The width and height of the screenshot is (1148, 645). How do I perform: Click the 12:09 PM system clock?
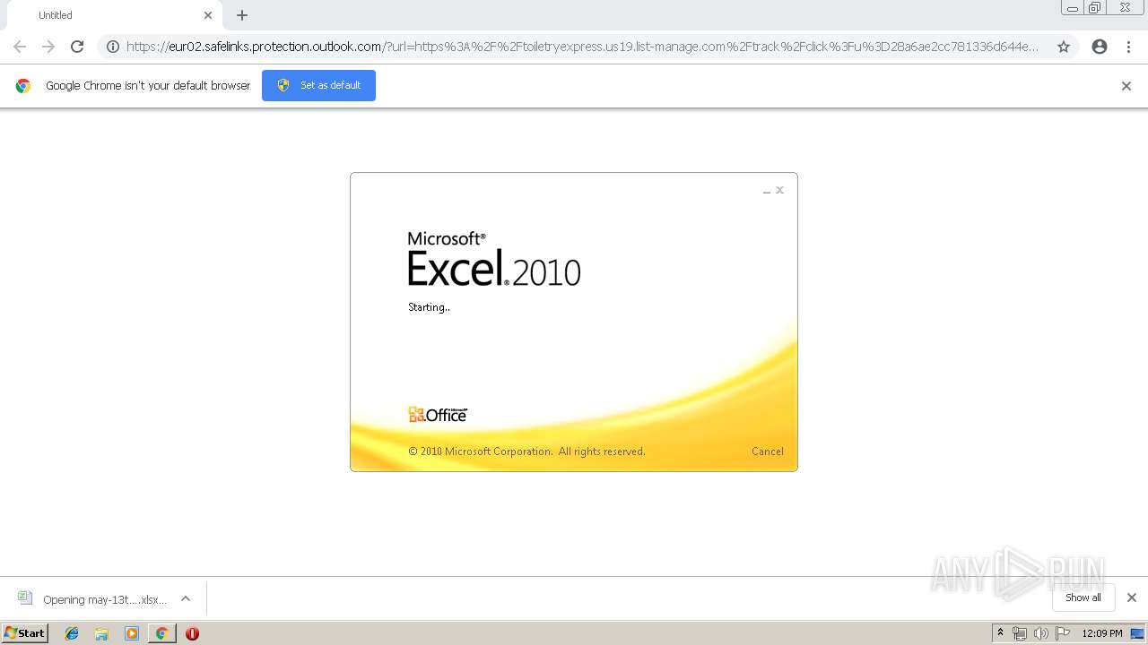1102,633
